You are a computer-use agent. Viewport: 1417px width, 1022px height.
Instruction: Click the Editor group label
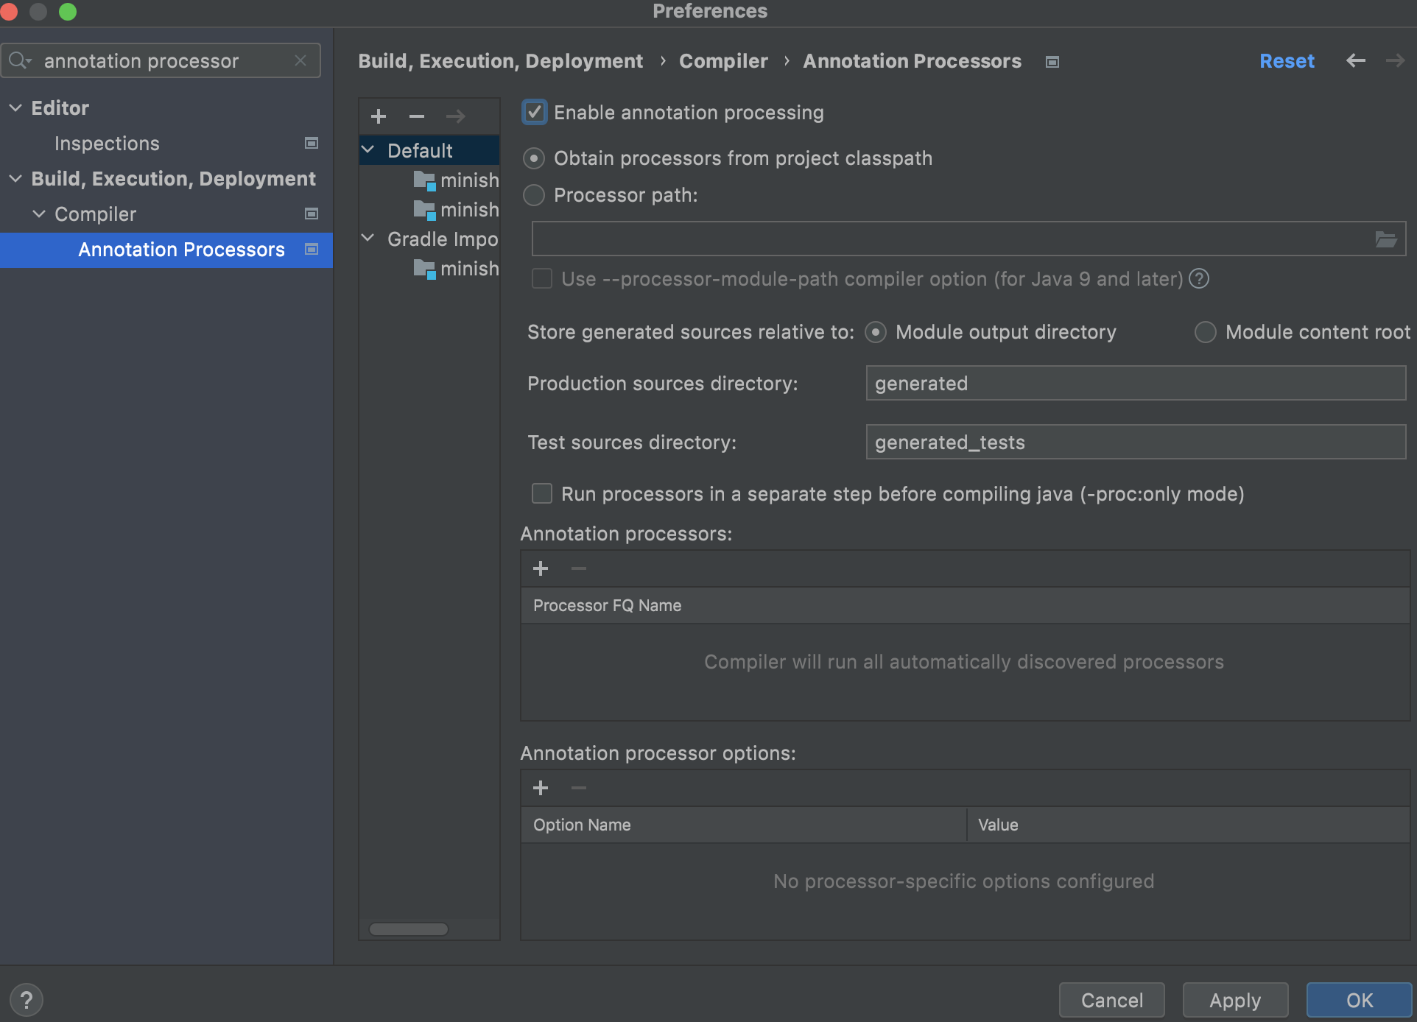[60, 108]
